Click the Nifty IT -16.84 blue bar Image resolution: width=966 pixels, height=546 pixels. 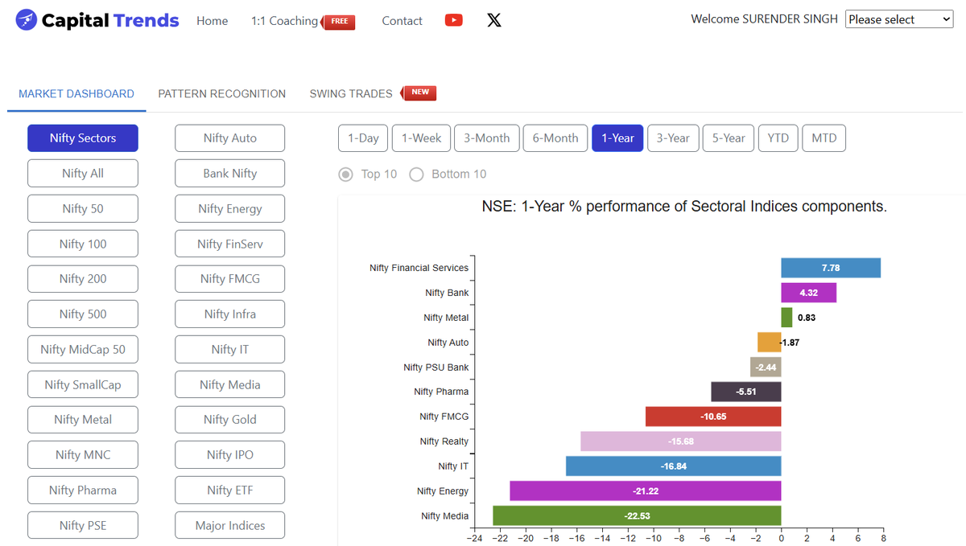(x=674, y=466)
